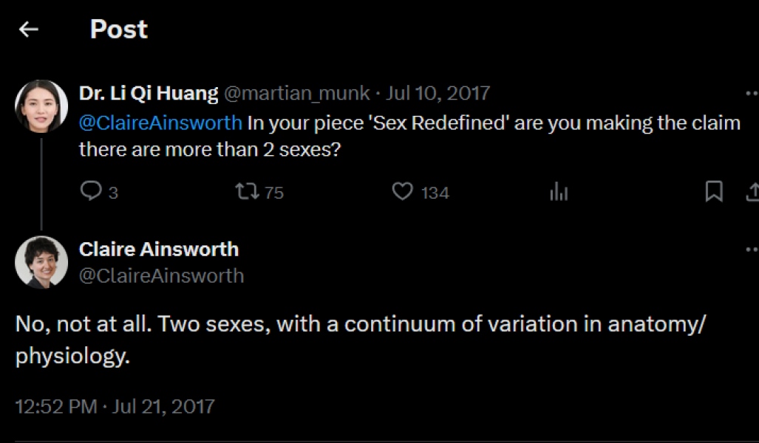
Task: Select the Post header tab
Action: point(118,30)
